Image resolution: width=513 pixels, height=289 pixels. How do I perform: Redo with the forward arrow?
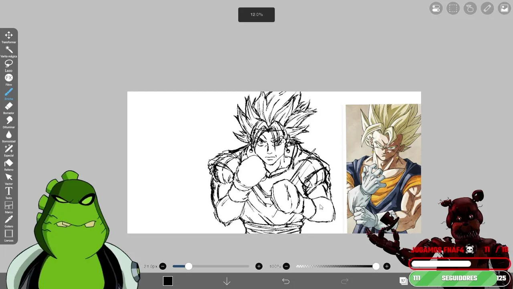(345, 281)
